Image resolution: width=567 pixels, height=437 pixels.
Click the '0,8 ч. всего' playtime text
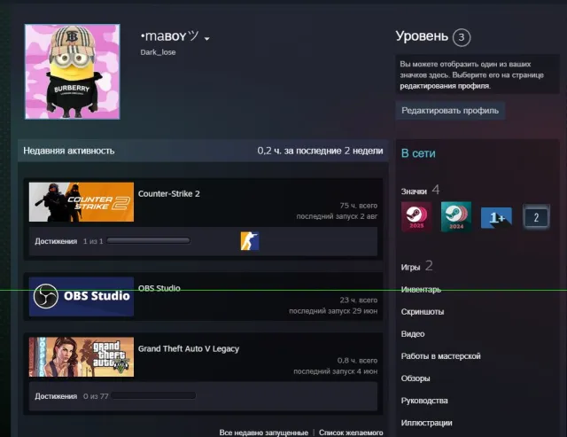tap(357, 360)
